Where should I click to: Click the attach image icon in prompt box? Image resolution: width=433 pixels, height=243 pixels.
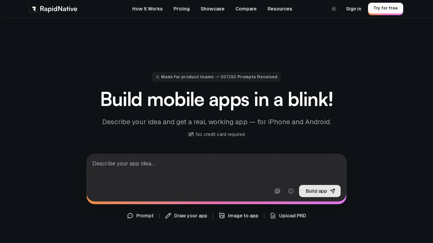point(277,191)
